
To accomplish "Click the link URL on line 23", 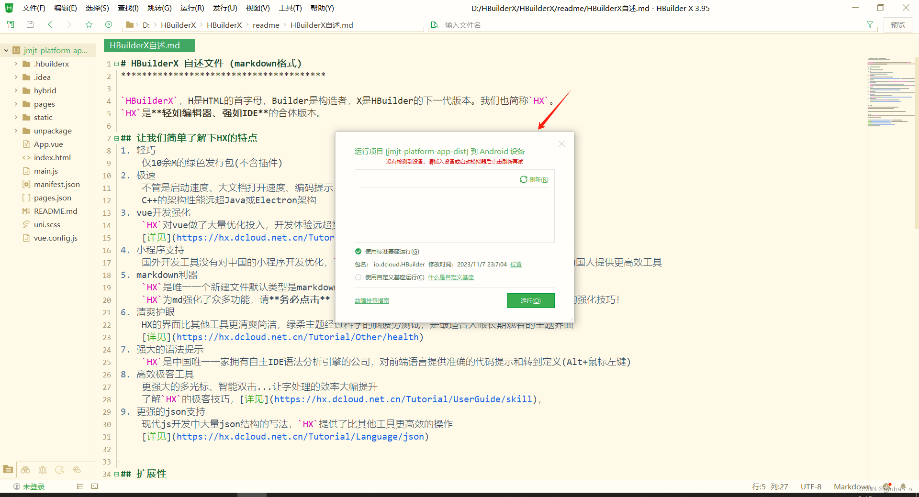I will click(298, 337).
